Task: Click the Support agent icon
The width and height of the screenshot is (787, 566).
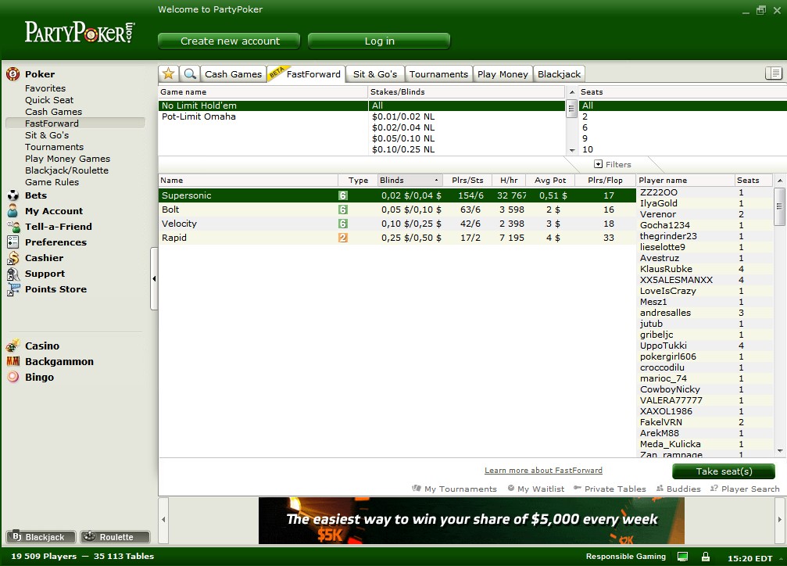Action: tap(13, 274)
